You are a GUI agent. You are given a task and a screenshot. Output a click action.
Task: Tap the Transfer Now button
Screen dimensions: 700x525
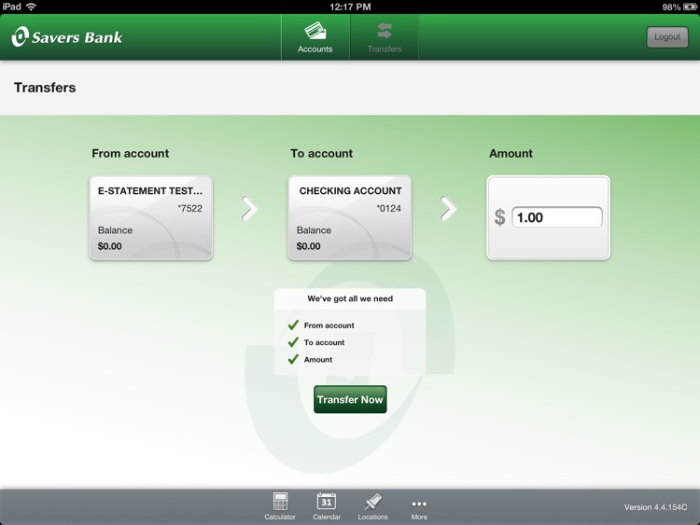pyautogui.click(x=350, y=399)
